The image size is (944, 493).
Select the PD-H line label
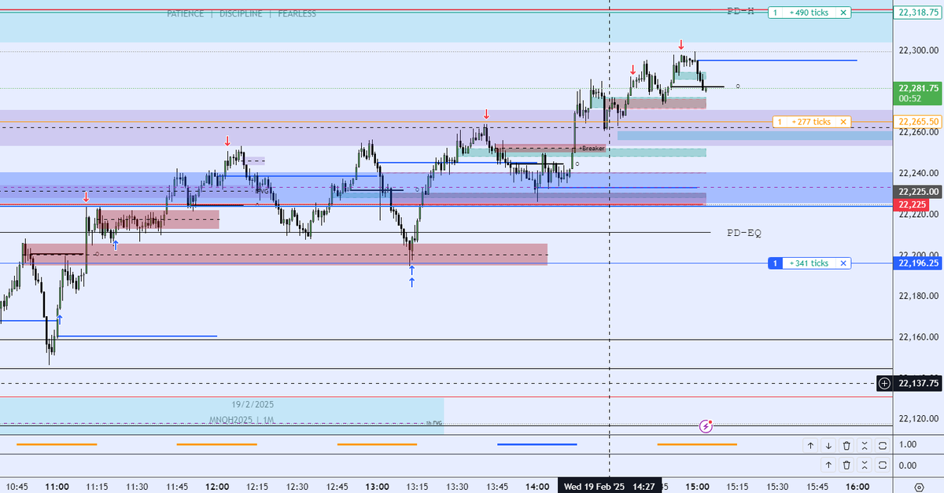(740, 12)
